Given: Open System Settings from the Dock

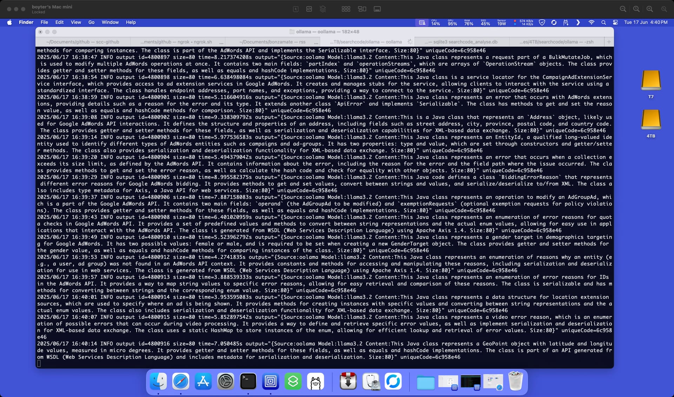Looking at the screenshot, I should 226,381.
